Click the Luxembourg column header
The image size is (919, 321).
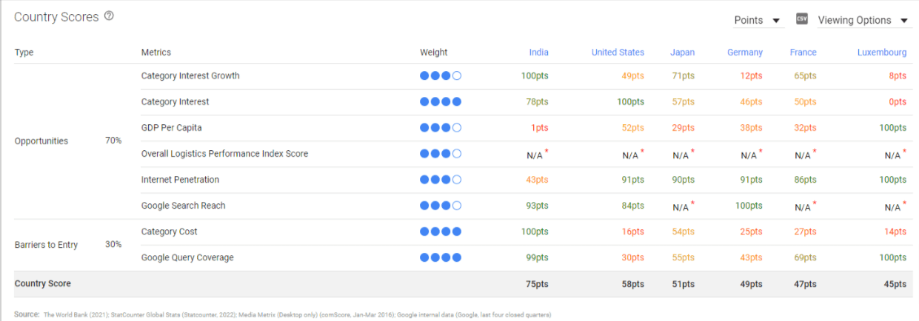pos(881,53)
